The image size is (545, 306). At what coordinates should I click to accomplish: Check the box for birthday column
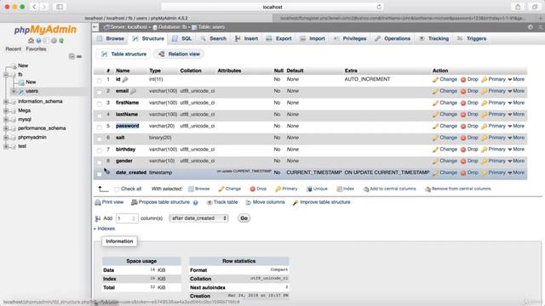pos(100,150)
